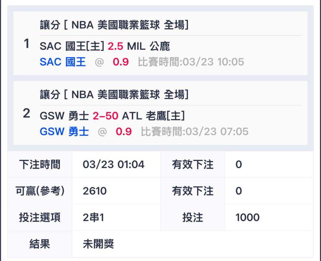Click the red 2.5 handicap value
The height and width of the screenshot is (261, 321).
[x=115, y=46]
